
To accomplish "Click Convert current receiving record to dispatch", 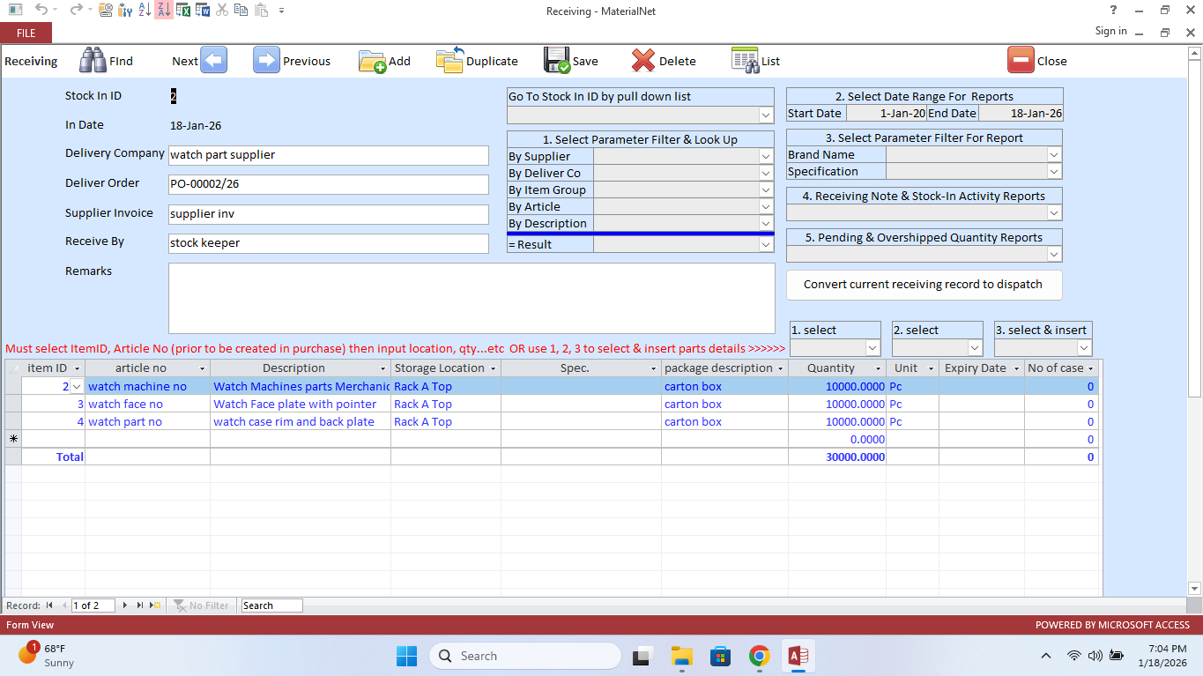I will coord(924,285).
